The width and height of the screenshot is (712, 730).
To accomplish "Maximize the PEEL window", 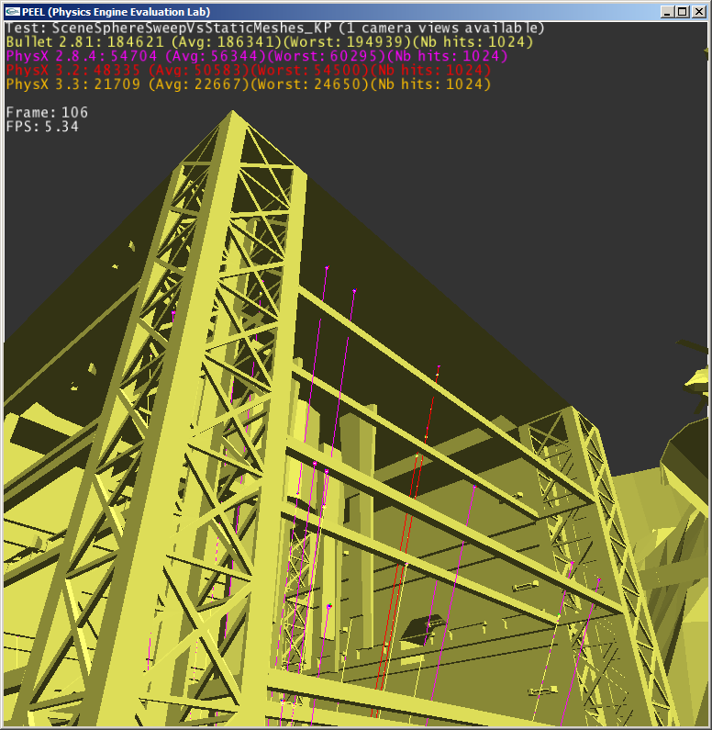I will 683,12.
